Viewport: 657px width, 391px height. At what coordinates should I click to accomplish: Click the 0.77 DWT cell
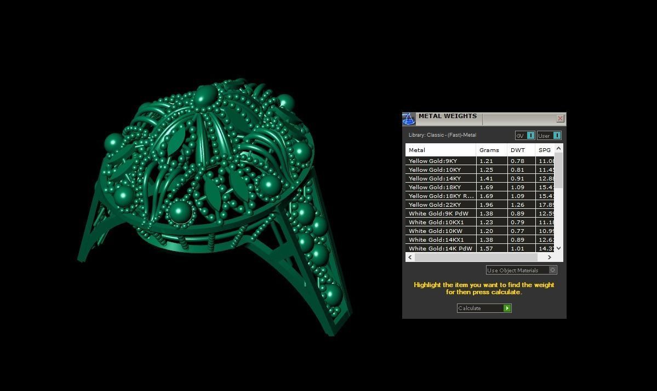coord(521,231)
